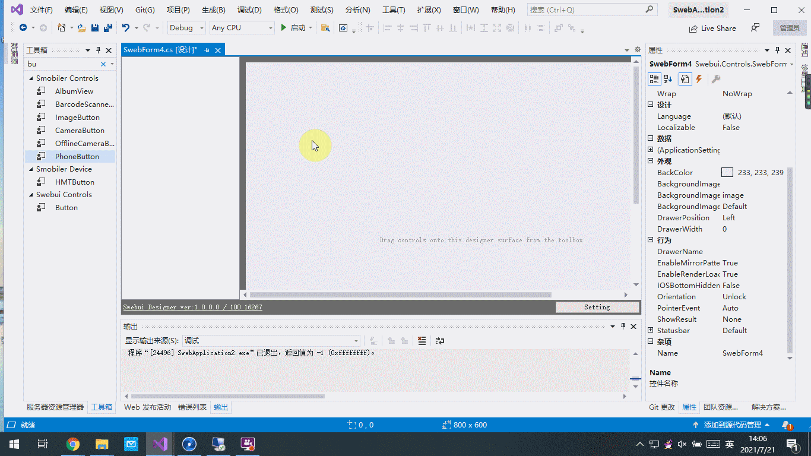
Task: Click the Swebui Designer version link
Action: coord(192,307)
